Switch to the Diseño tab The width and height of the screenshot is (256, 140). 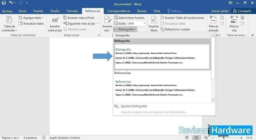pyautogui.click(x=55, y=11)
